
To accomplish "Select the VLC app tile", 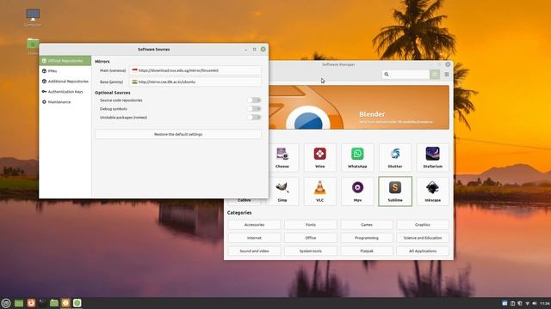I will click(x=319, y=191).
